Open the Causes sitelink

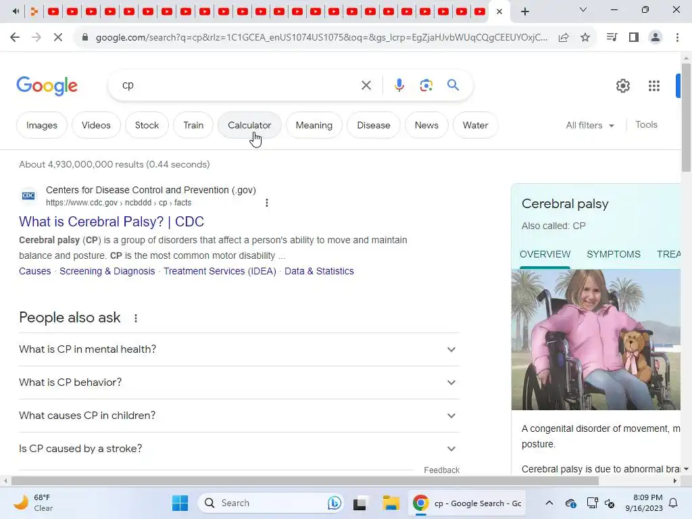pos(35,271)
